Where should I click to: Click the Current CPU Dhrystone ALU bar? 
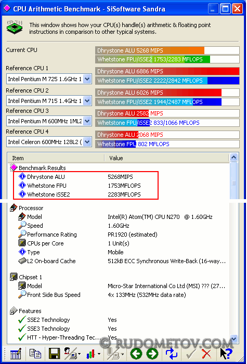pyautogui.click(x=167, y=50)
